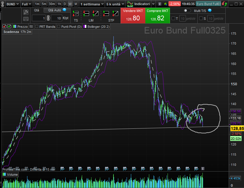
Task: Click the indicator list icon beside Prezzo
Action: tap(31, 27)
